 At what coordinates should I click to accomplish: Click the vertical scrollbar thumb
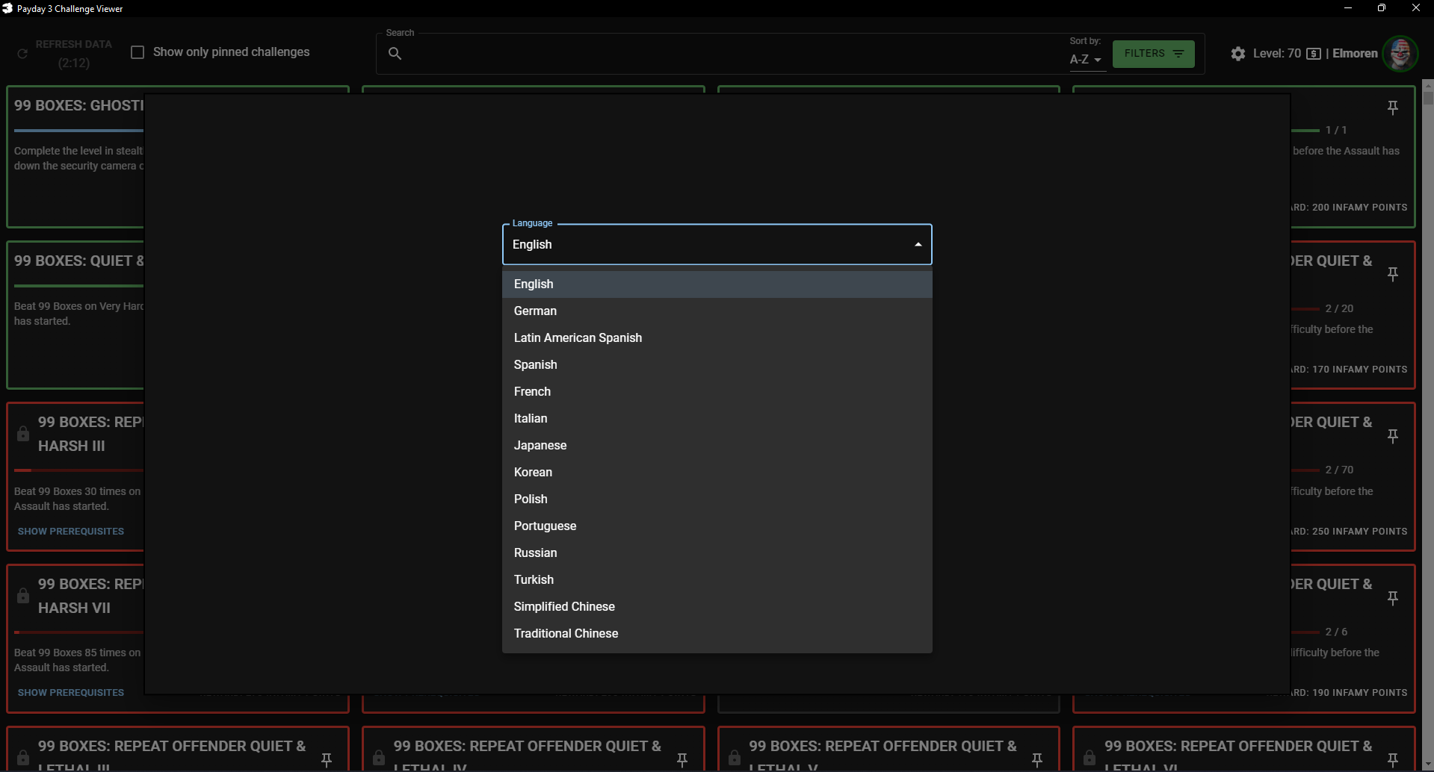click(1428, 97)
